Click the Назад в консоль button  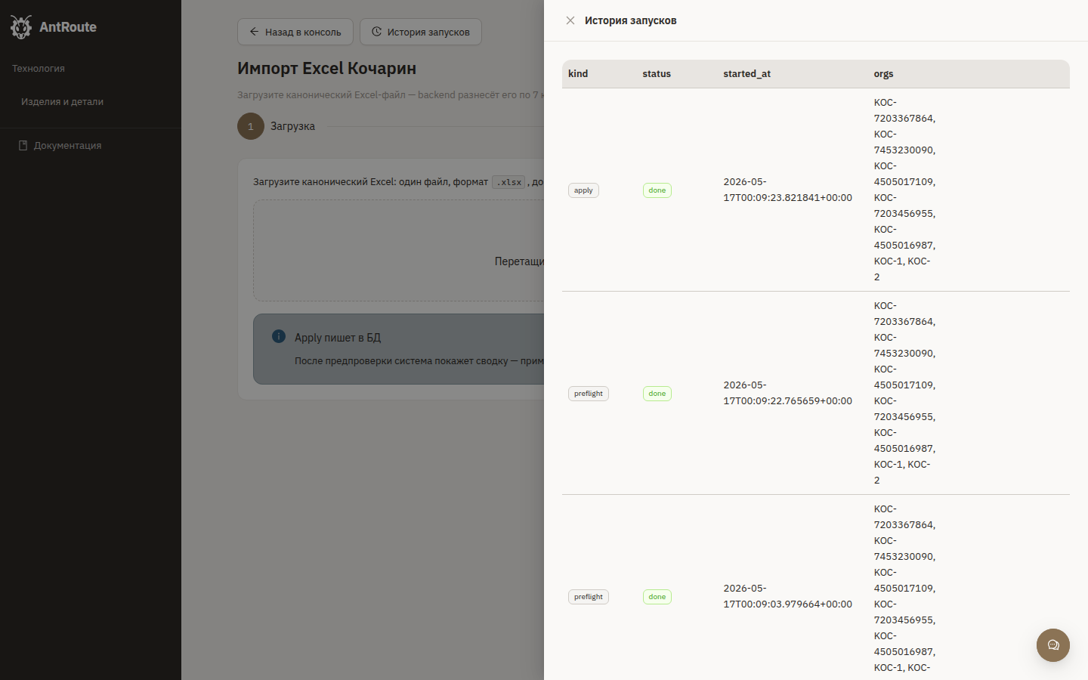point(295,32)
